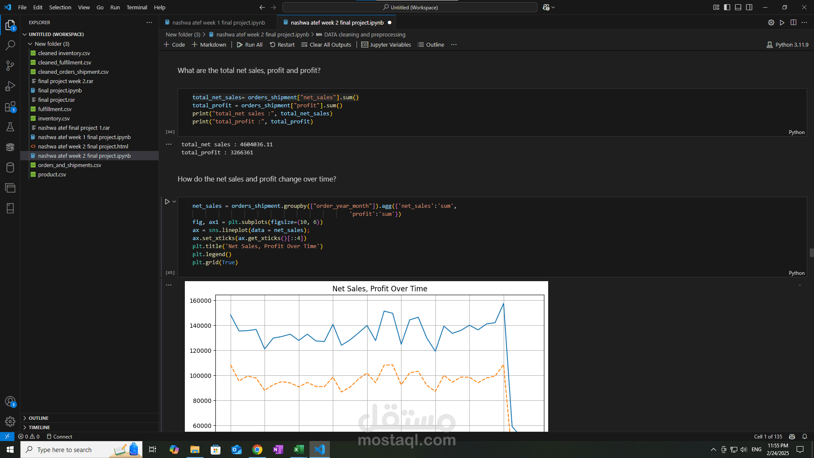Viewport: 814px width, 458px height.
Task: Open Run and Debug view icon
Action: (x=10, y=86)
